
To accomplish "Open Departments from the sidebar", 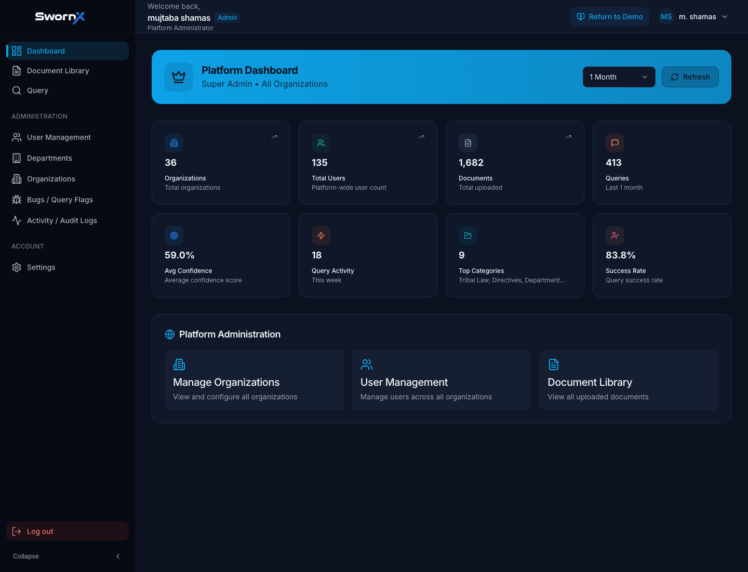I will (x=68, y=158).
